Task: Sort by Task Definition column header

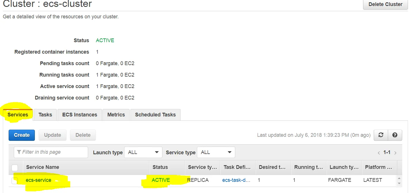Action: 238,167
